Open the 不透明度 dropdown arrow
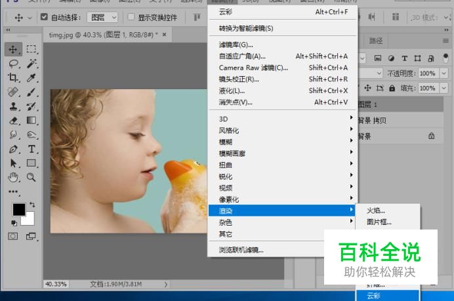This screenshot has height=301, width=454. pyautogui.click(x=444, y=73)
